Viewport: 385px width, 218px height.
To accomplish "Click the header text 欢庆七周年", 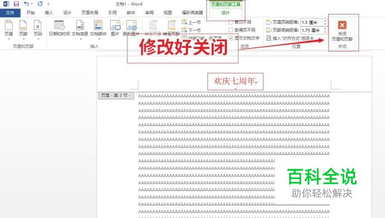I will pyautogui.click(x=234, y=81).
